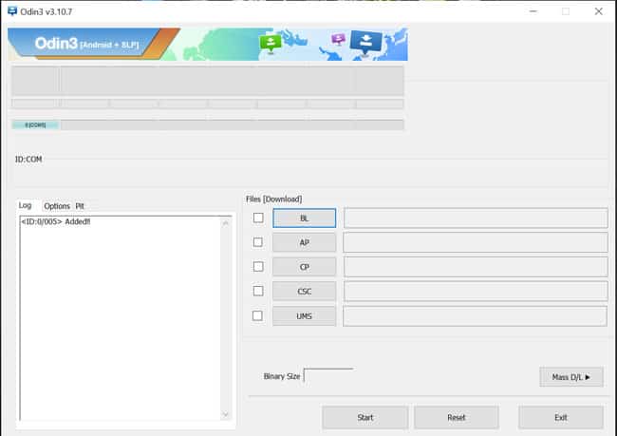Click the Exit button
This screenshot has height=436, width=617.
pos(561,417)
